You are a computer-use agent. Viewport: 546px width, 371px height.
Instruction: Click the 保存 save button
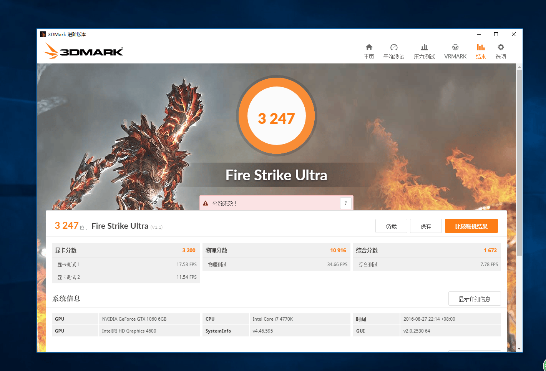(426, 226)
